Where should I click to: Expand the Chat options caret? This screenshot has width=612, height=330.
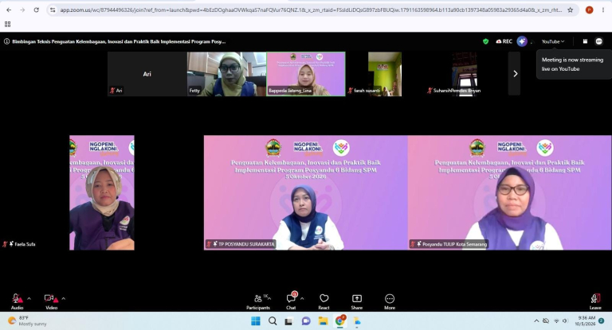click(x=302, y=299)
